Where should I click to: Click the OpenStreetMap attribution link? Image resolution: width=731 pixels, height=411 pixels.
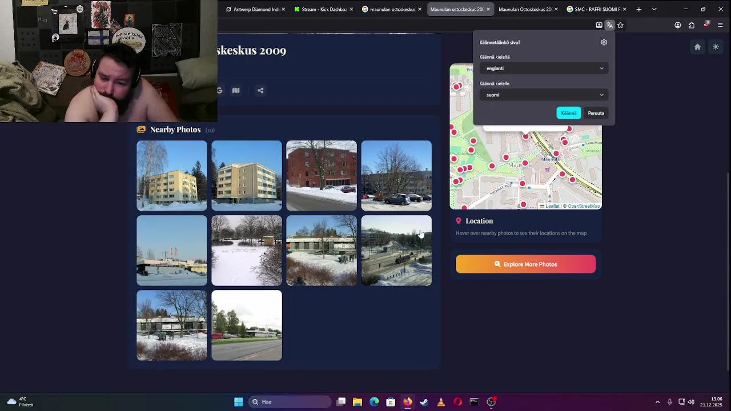coord(583,206)
